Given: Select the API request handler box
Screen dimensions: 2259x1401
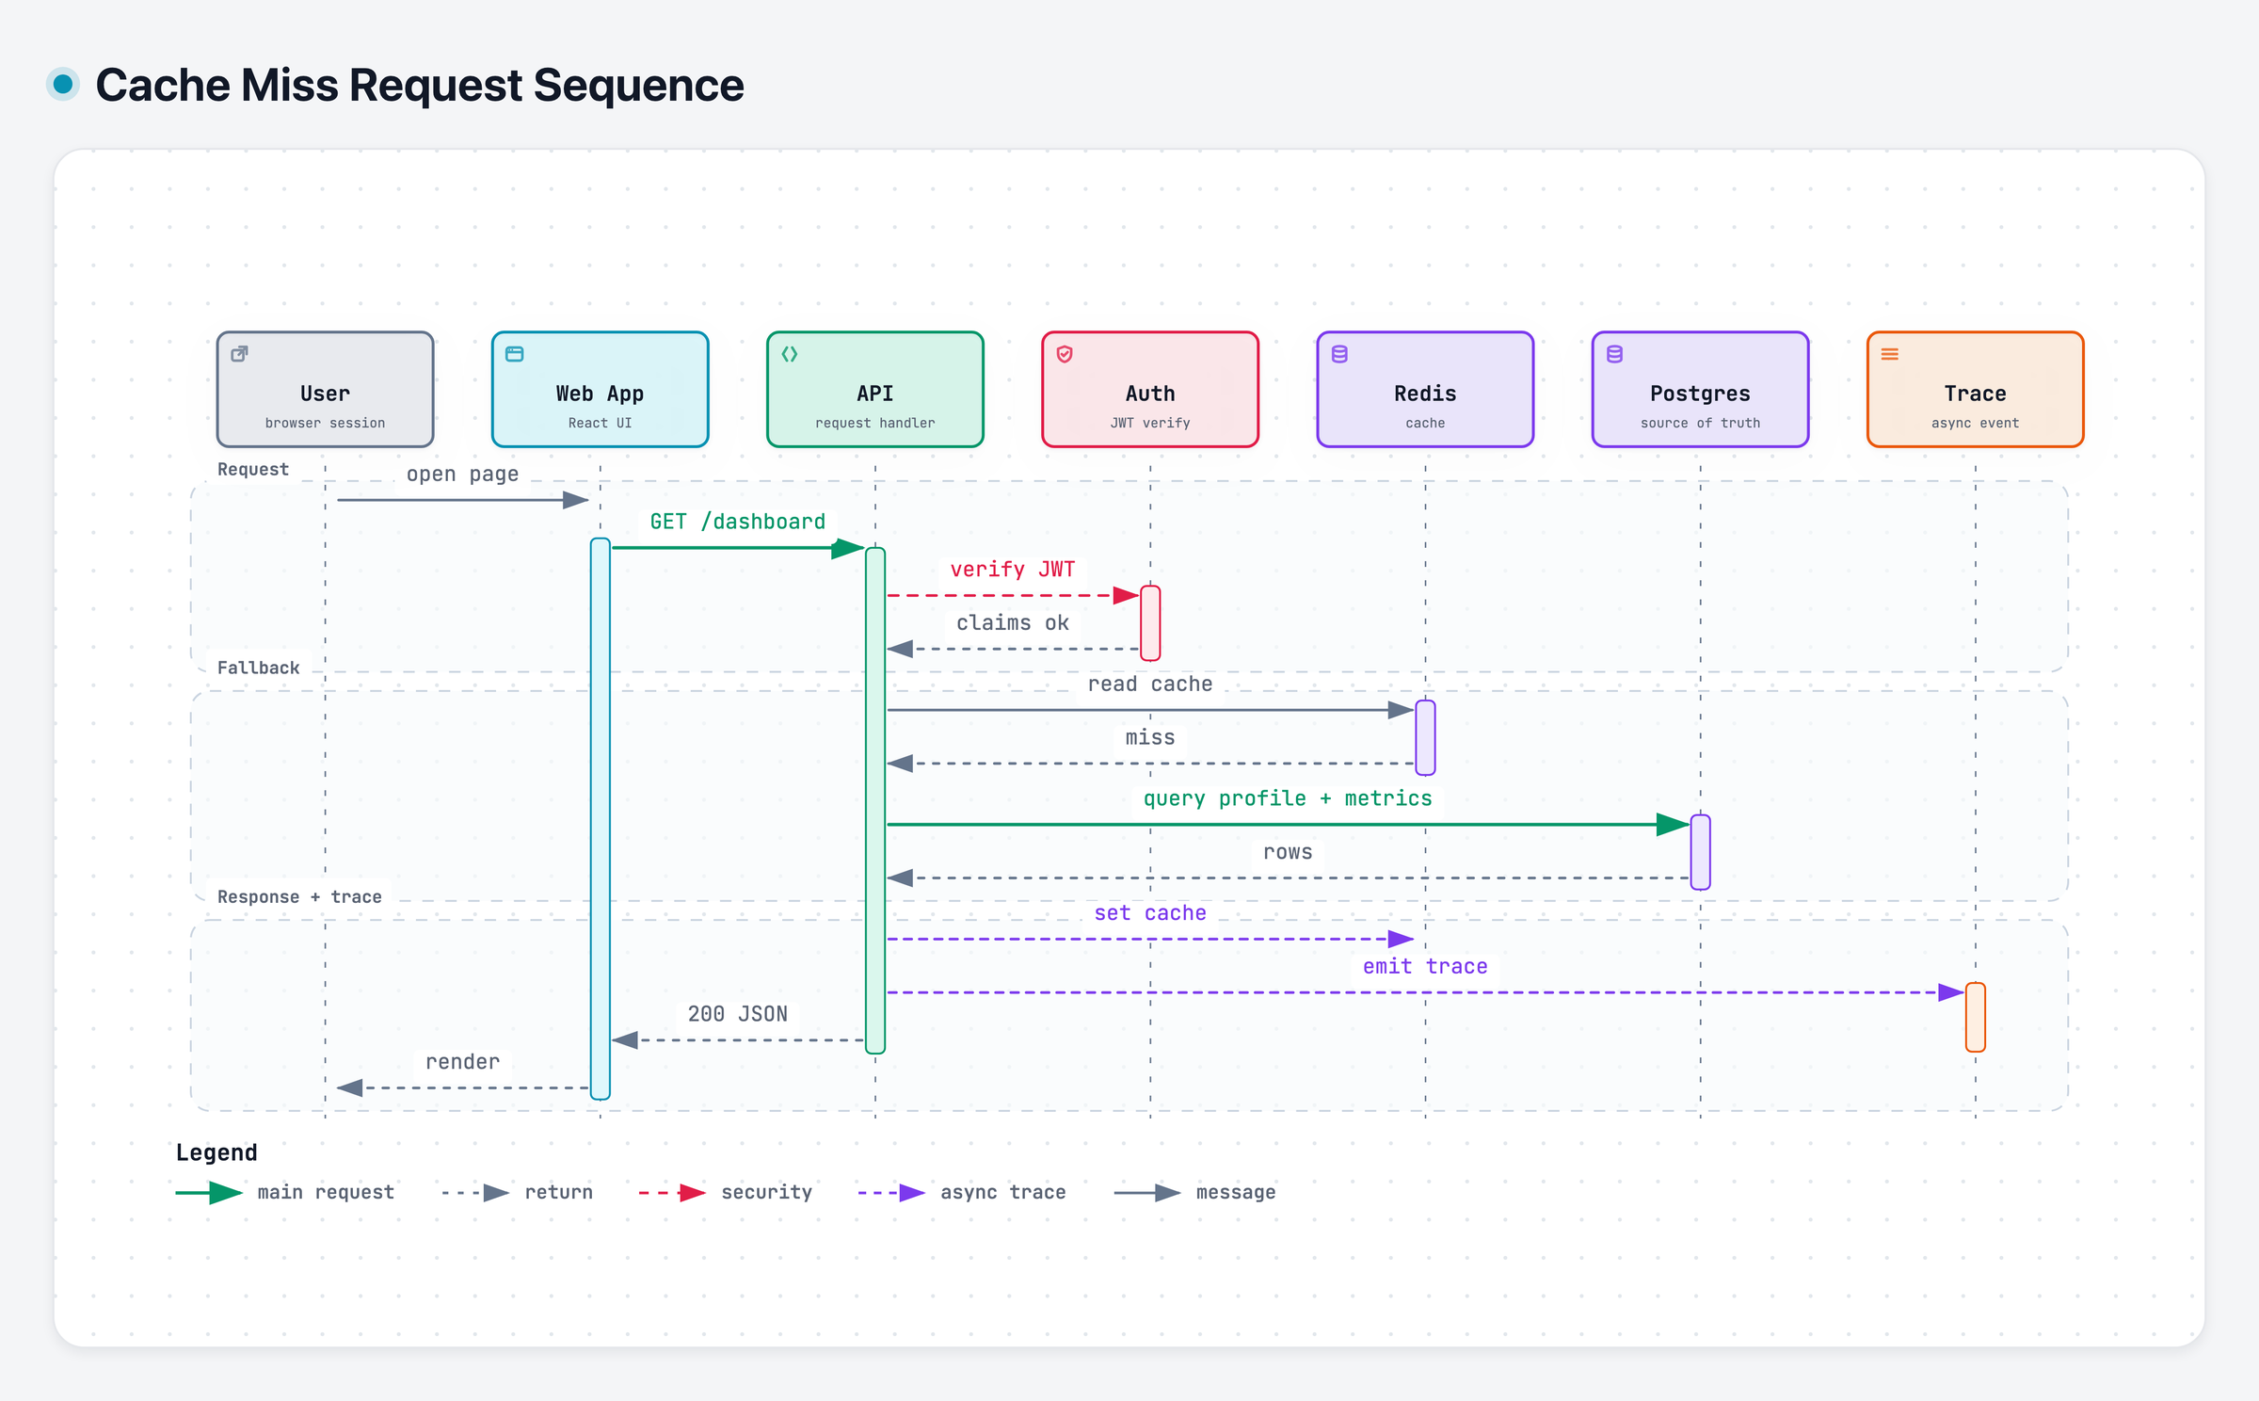Looking at the screenshot, I should point(874,389).
